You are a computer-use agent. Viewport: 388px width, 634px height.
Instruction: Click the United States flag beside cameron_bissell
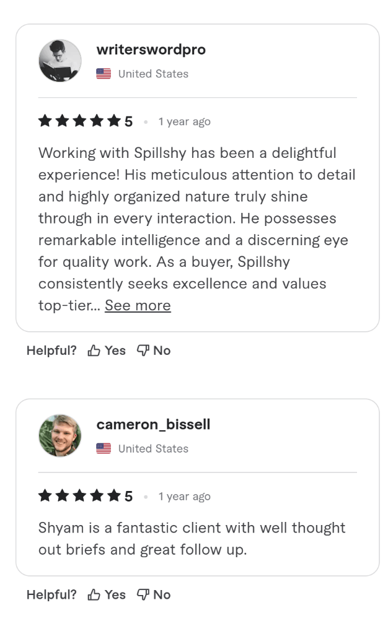[x=103, y=448]
